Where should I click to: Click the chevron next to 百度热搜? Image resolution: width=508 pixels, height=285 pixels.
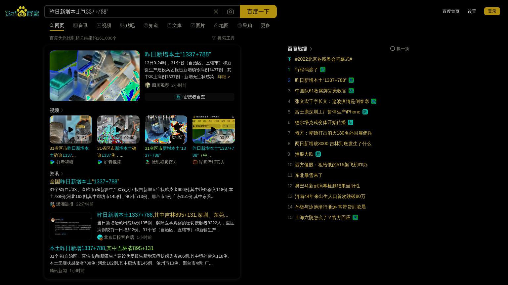[311, 49]
